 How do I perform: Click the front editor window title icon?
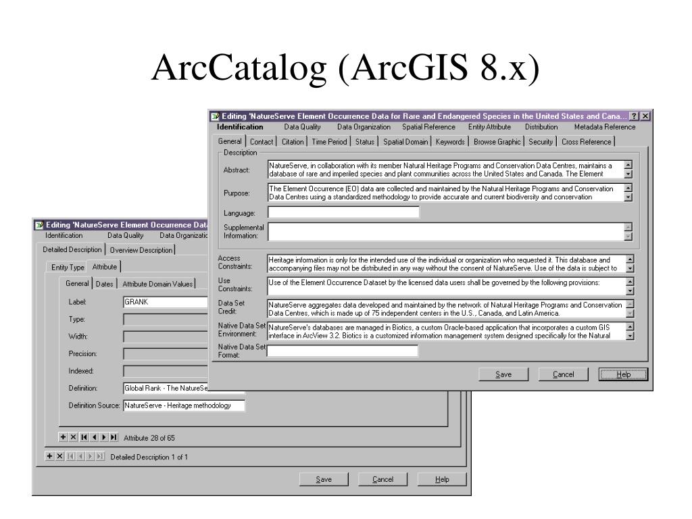tap(216, 116)
